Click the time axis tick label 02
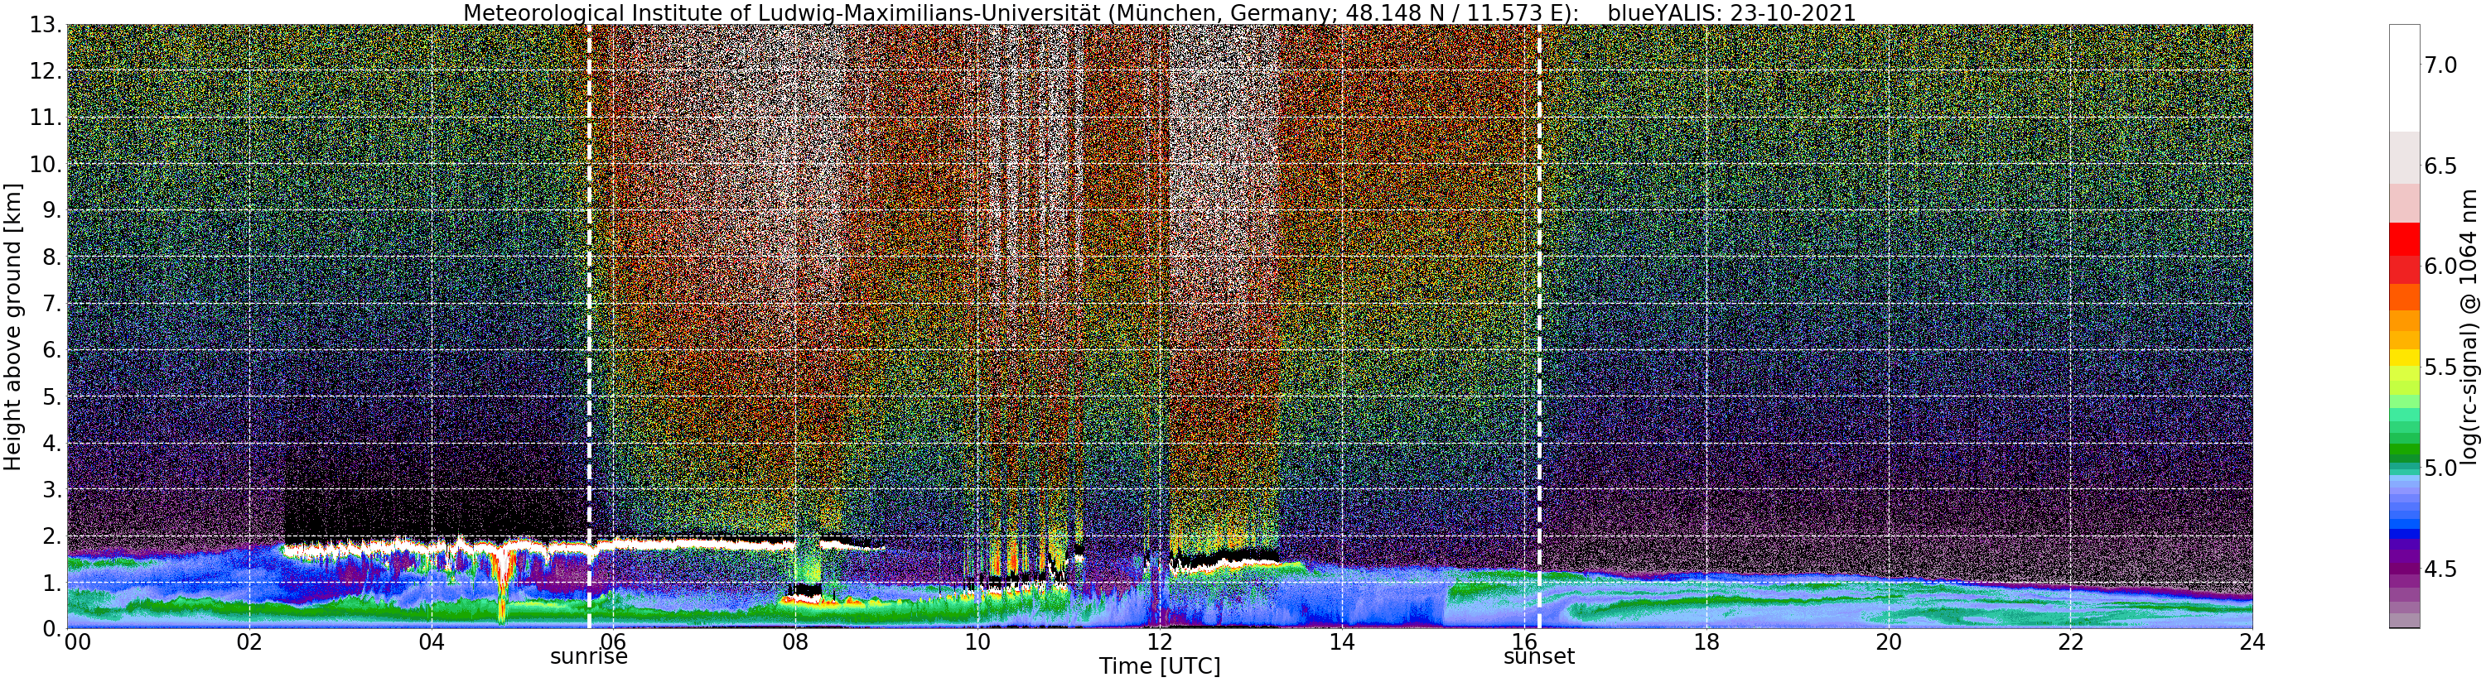The width and height of the screenshot is (2486, 682). (249, 641)
